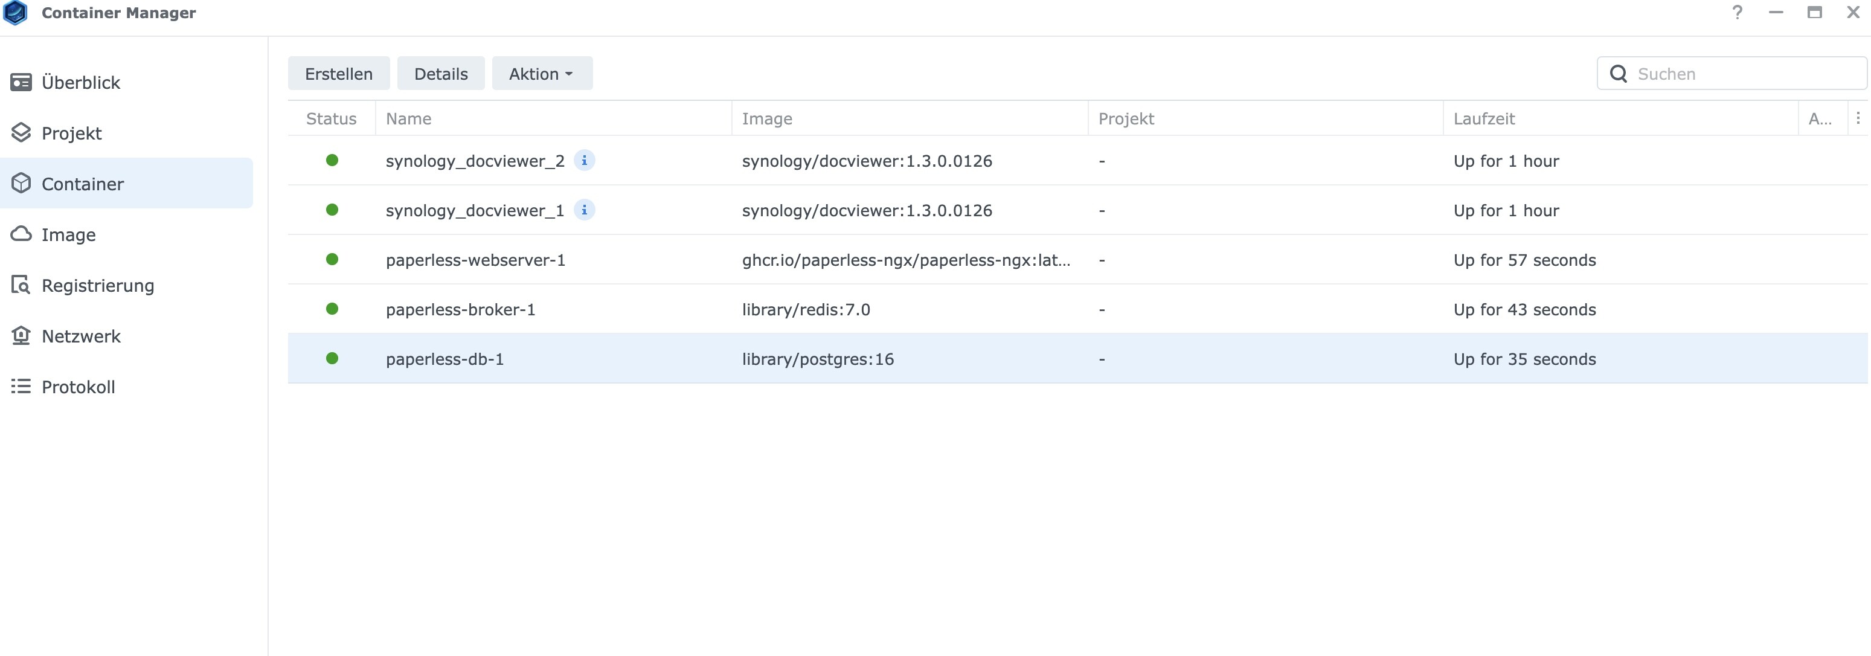Open the help question mark icon
Viewport: 1871px width, 656px height.
(x=1737, y=12)
